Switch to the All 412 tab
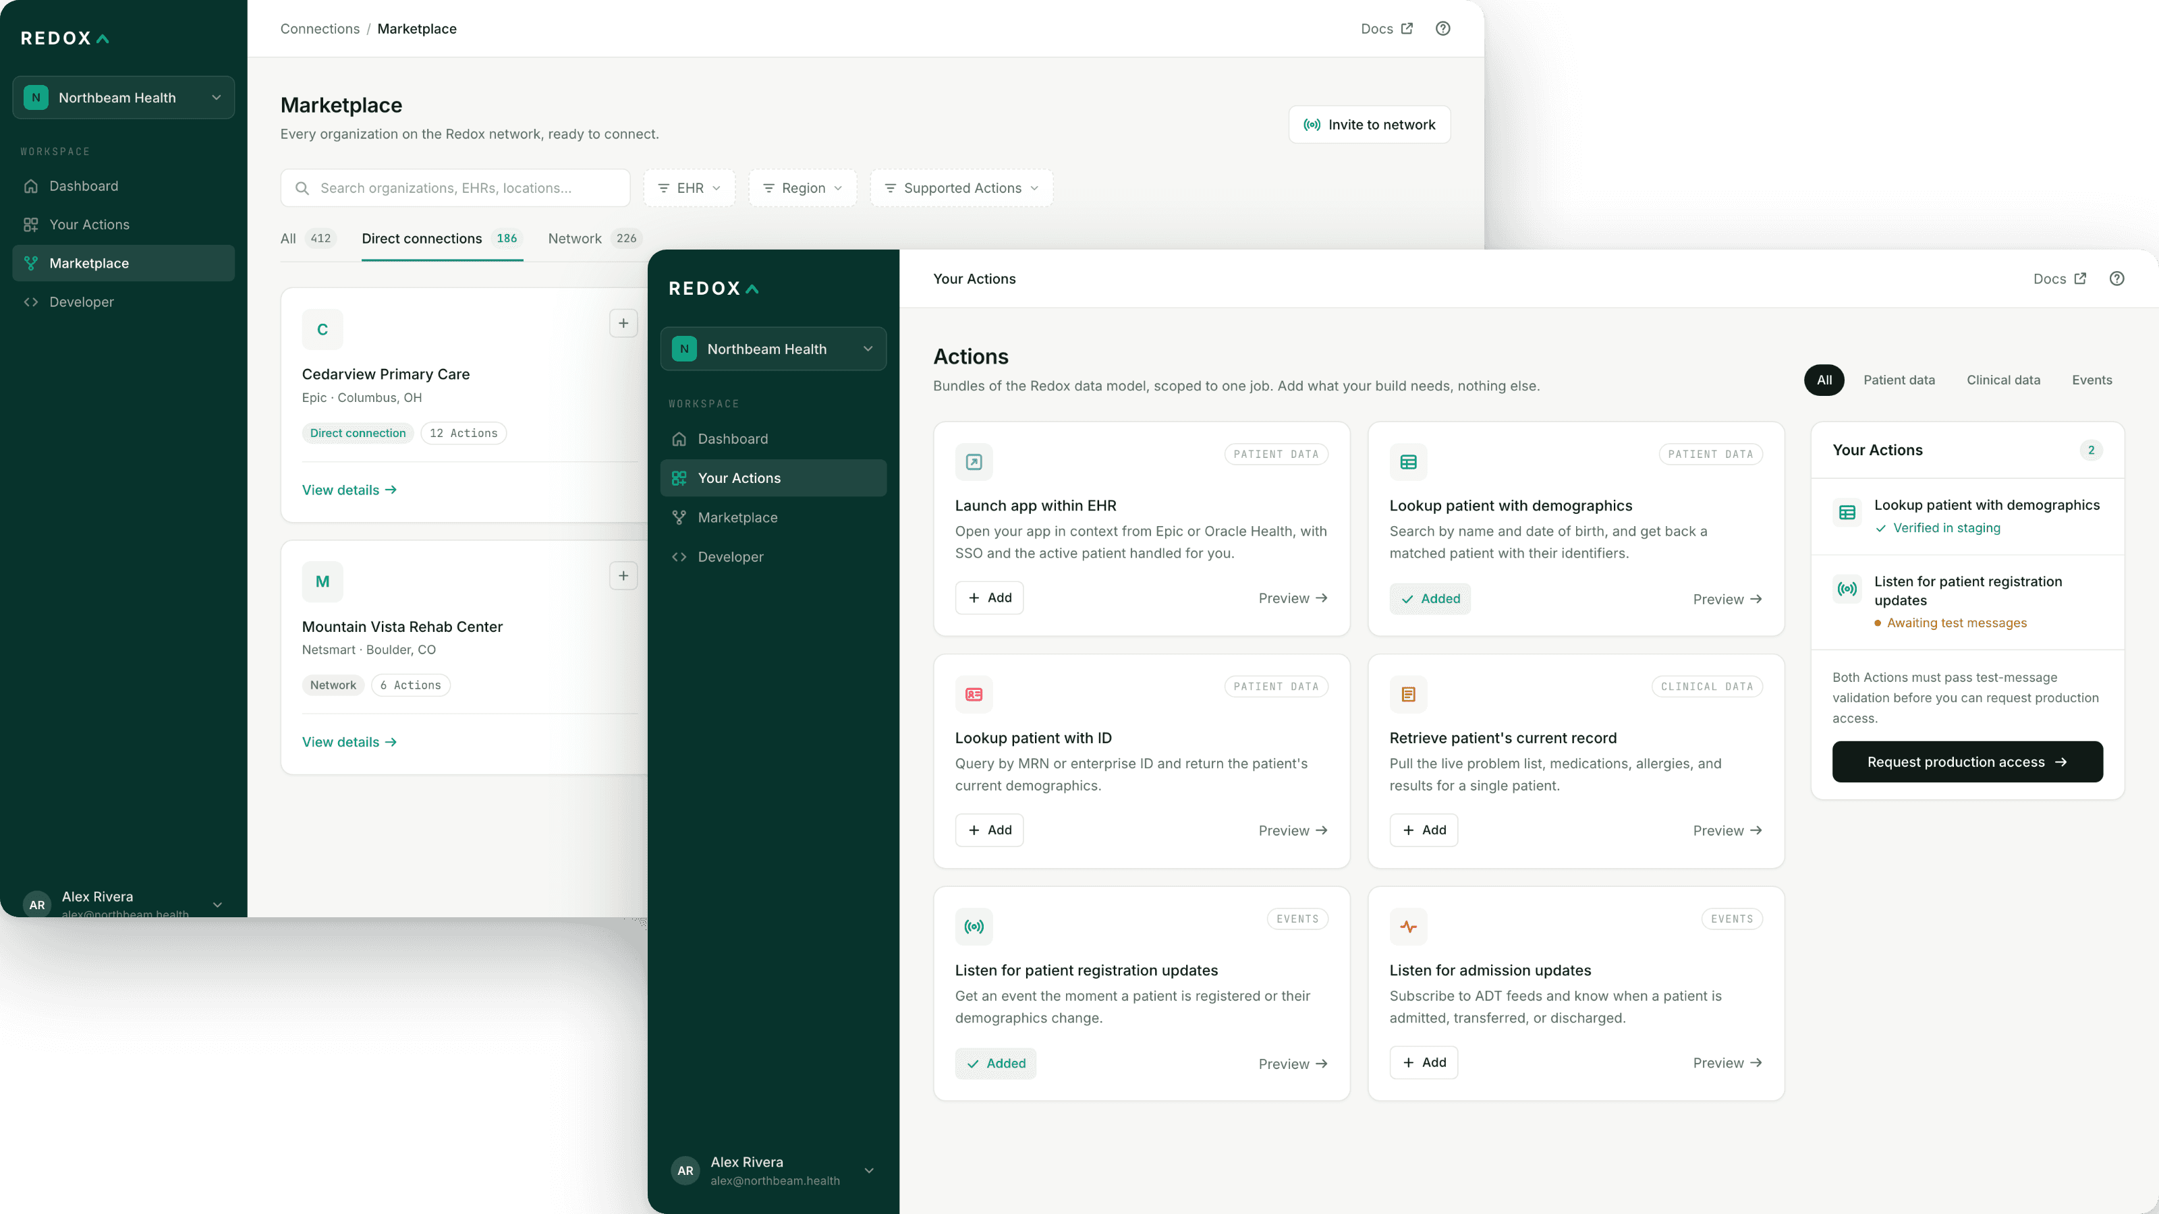Screen dimensions: 2159x1214 coord(308,239)
